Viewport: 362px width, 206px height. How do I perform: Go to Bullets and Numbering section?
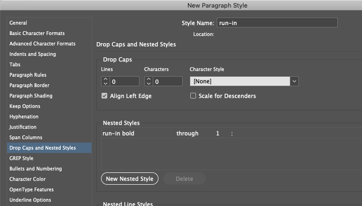click(x=36, y=169)
